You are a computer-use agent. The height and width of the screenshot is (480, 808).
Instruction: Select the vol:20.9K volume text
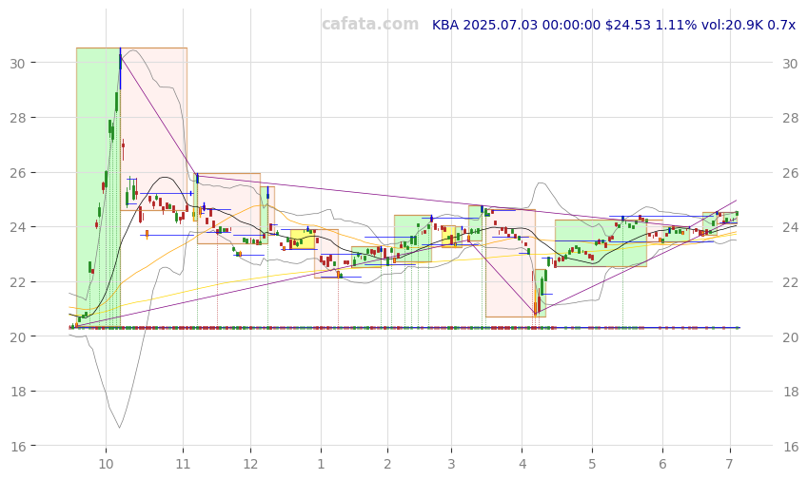(x=732, y=24)
